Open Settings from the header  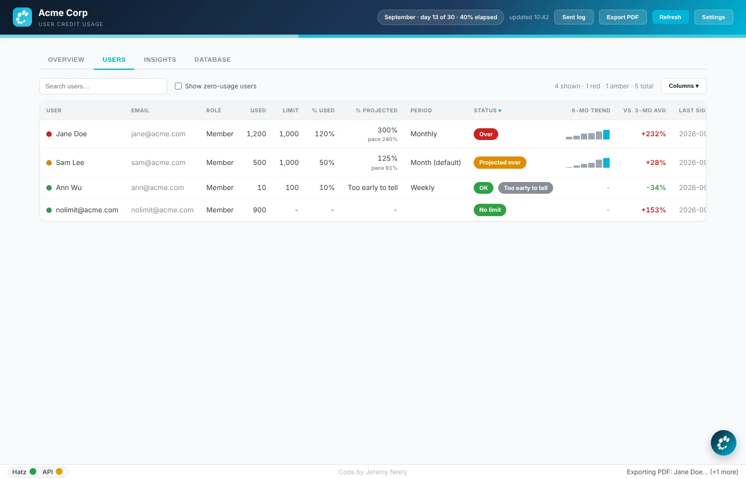713,17
